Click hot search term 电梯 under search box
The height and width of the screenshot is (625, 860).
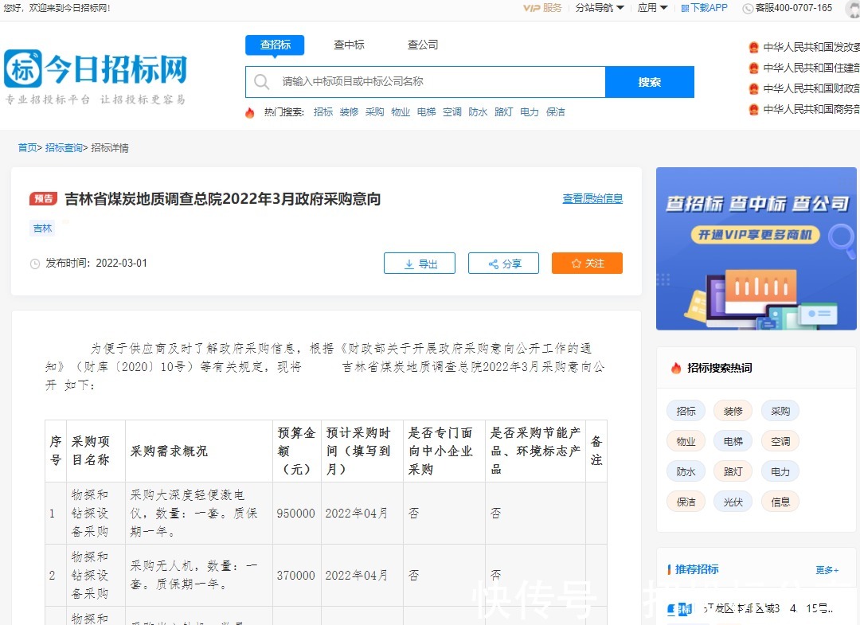(426, 111)
